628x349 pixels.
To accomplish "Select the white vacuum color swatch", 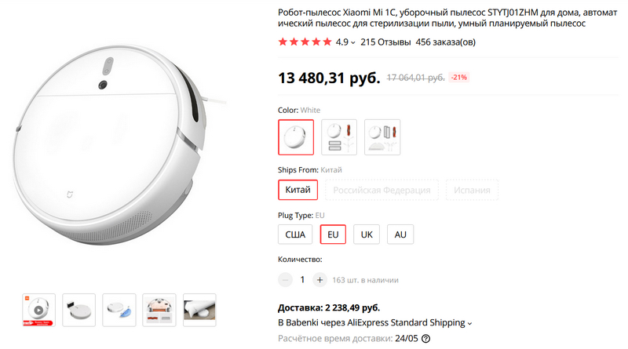I will click(x=296, y=137).
